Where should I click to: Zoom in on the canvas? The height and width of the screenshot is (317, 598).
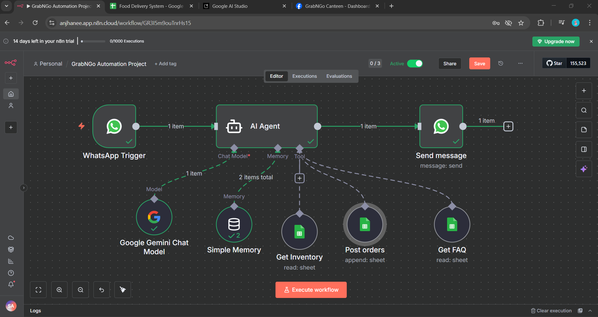pyautogui.click(x=59, y=290)
